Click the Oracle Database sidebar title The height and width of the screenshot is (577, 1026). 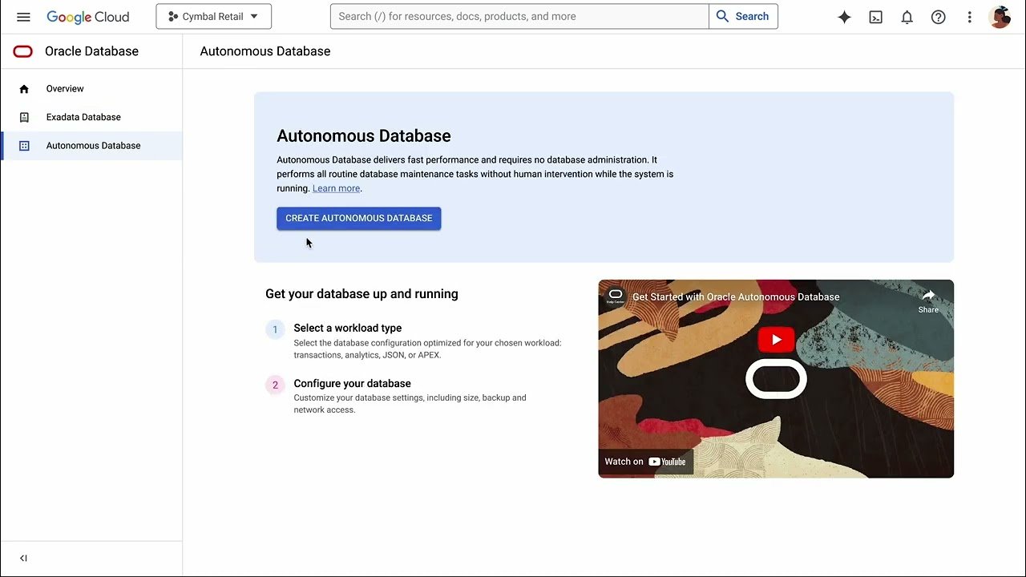pyautogui.click(x=91, y=51)
